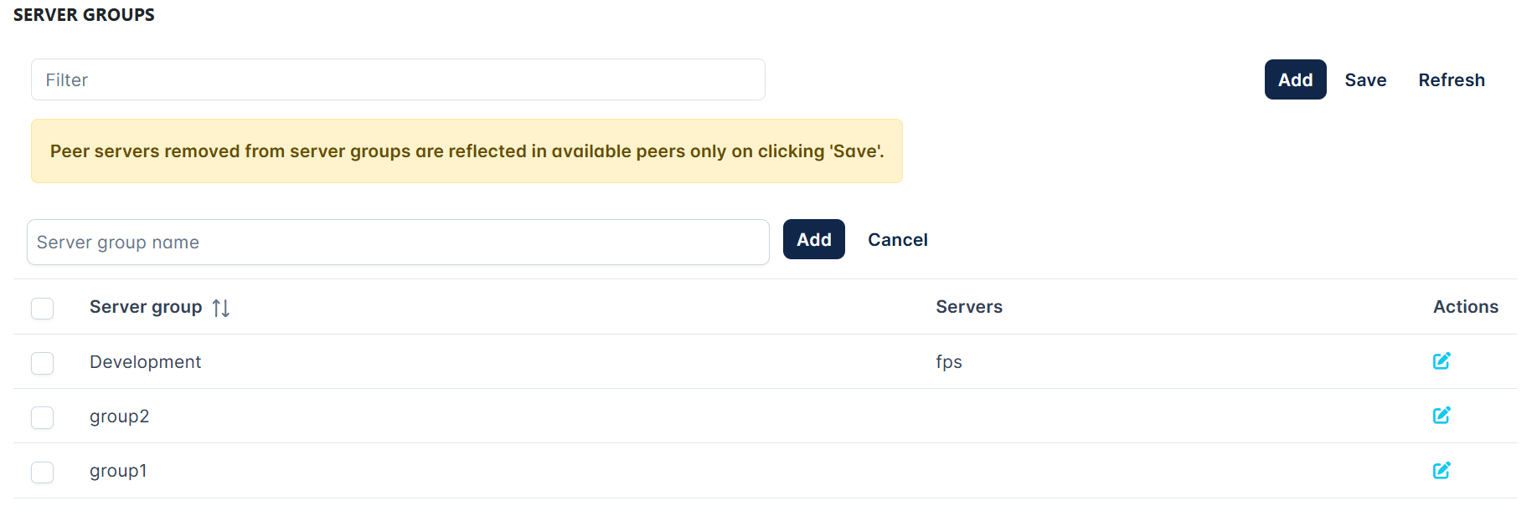Click the Server group column header
Image resolution: width=1537 pixels, height=516 pixels.
[146, 307]
